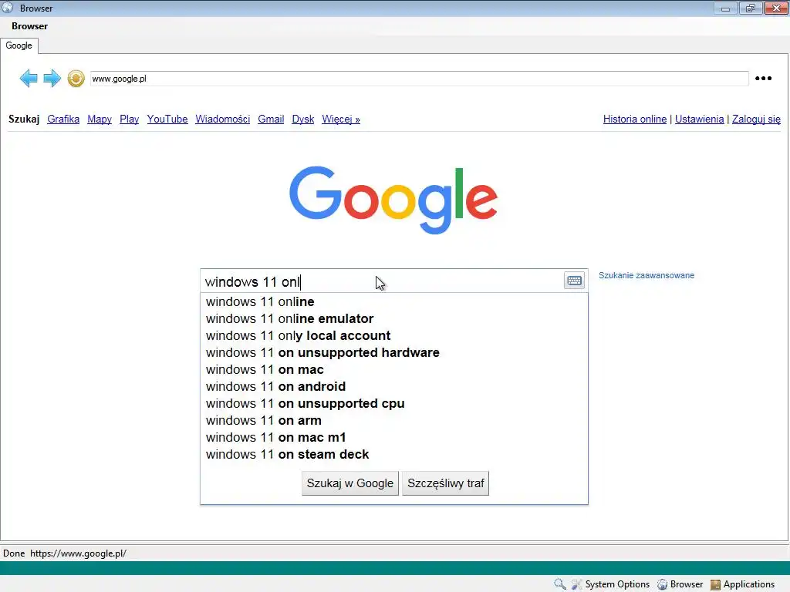Click the Szukaj w Google button
790x592 pixels.
pos(350,483)
